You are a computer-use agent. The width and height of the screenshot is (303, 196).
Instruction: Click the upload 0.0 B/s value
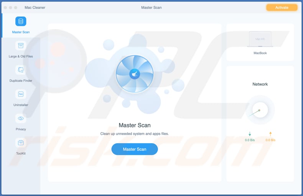270,140
